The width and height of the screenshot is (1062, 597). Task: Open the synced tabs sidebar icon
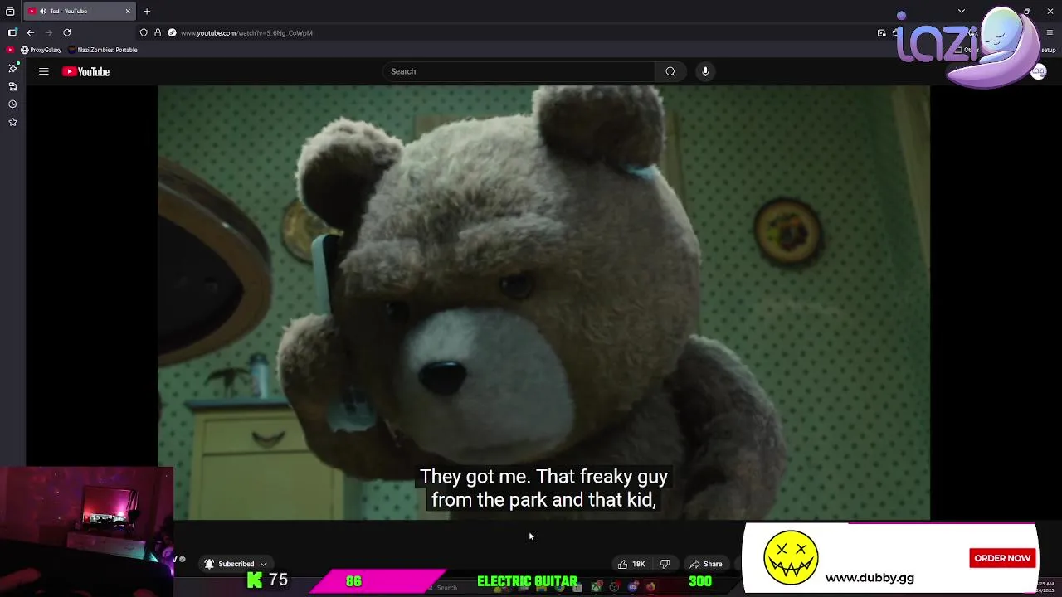point(12,86)
